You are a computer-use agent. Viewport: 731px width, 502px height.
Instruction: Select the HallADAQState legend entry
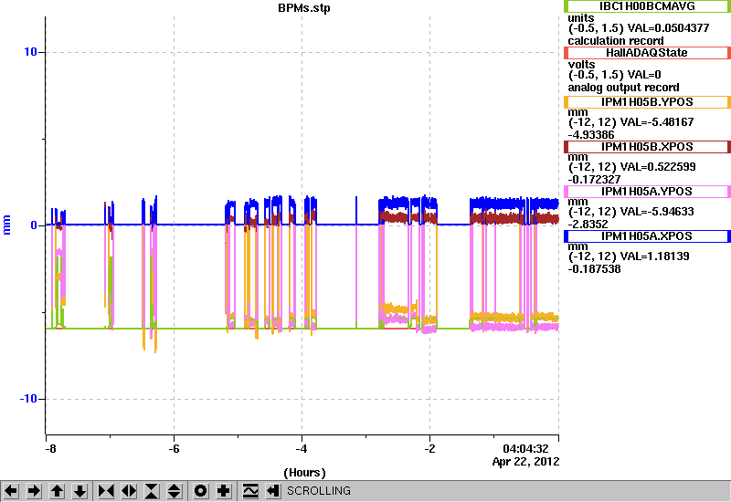coord(647,53)
